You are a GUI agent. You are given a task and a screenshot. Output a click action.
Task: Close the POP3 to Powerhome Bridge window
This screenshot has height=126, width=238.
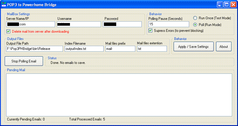(233, 5)
